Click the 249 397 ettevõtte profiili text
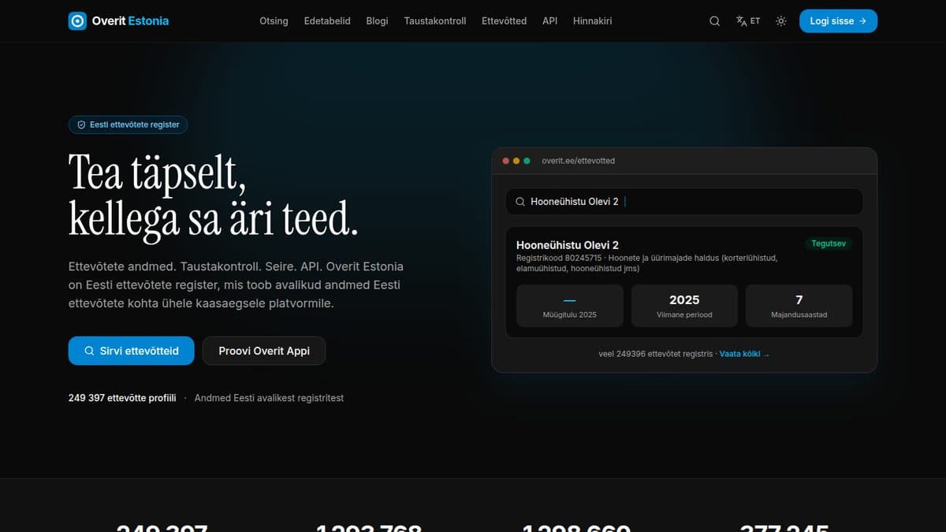Screen dimensions: 946x532 coord(122,398)
